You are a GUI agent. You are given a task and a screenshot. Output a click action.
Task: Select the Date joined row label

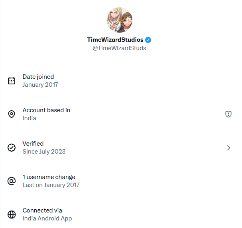point(38,77)
